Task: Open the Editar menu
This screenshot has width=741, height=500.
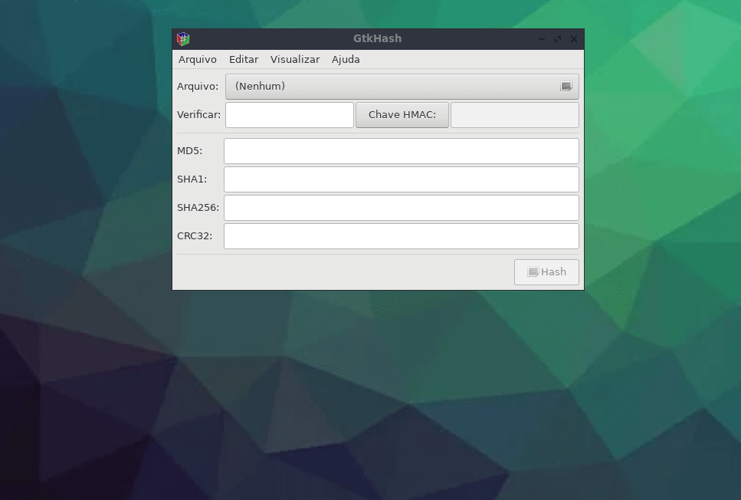Action: click(x=244, y=60)
